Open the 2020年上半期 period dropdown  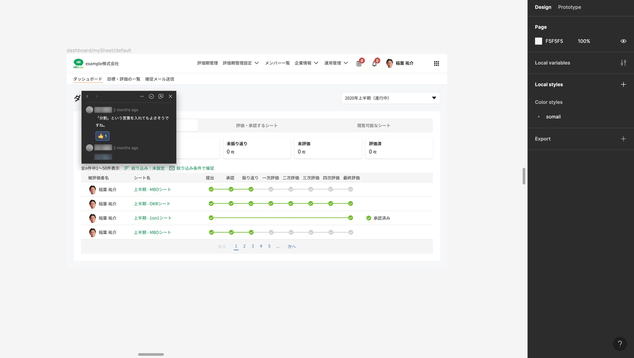pos(390,98)
